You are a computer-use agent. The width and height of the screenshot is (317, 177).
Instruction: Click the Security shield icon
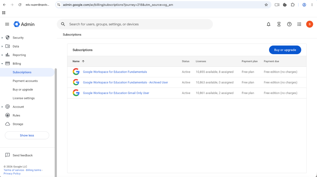tap(7, 37)
